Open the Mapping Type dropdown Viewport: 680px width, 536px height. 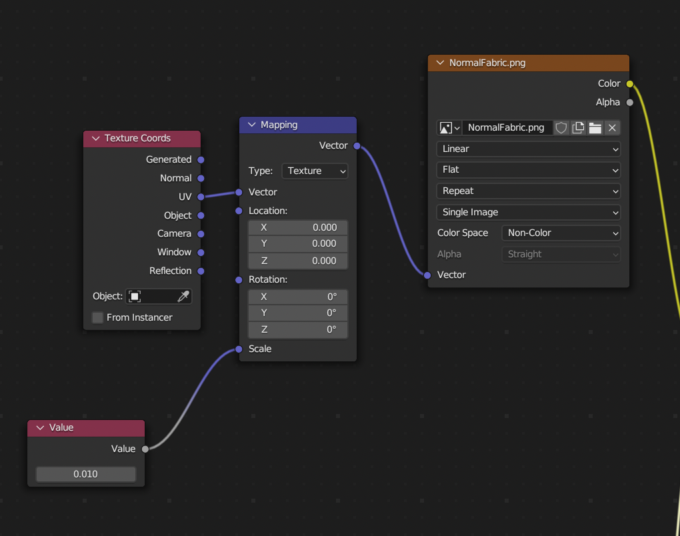(315, 171)
